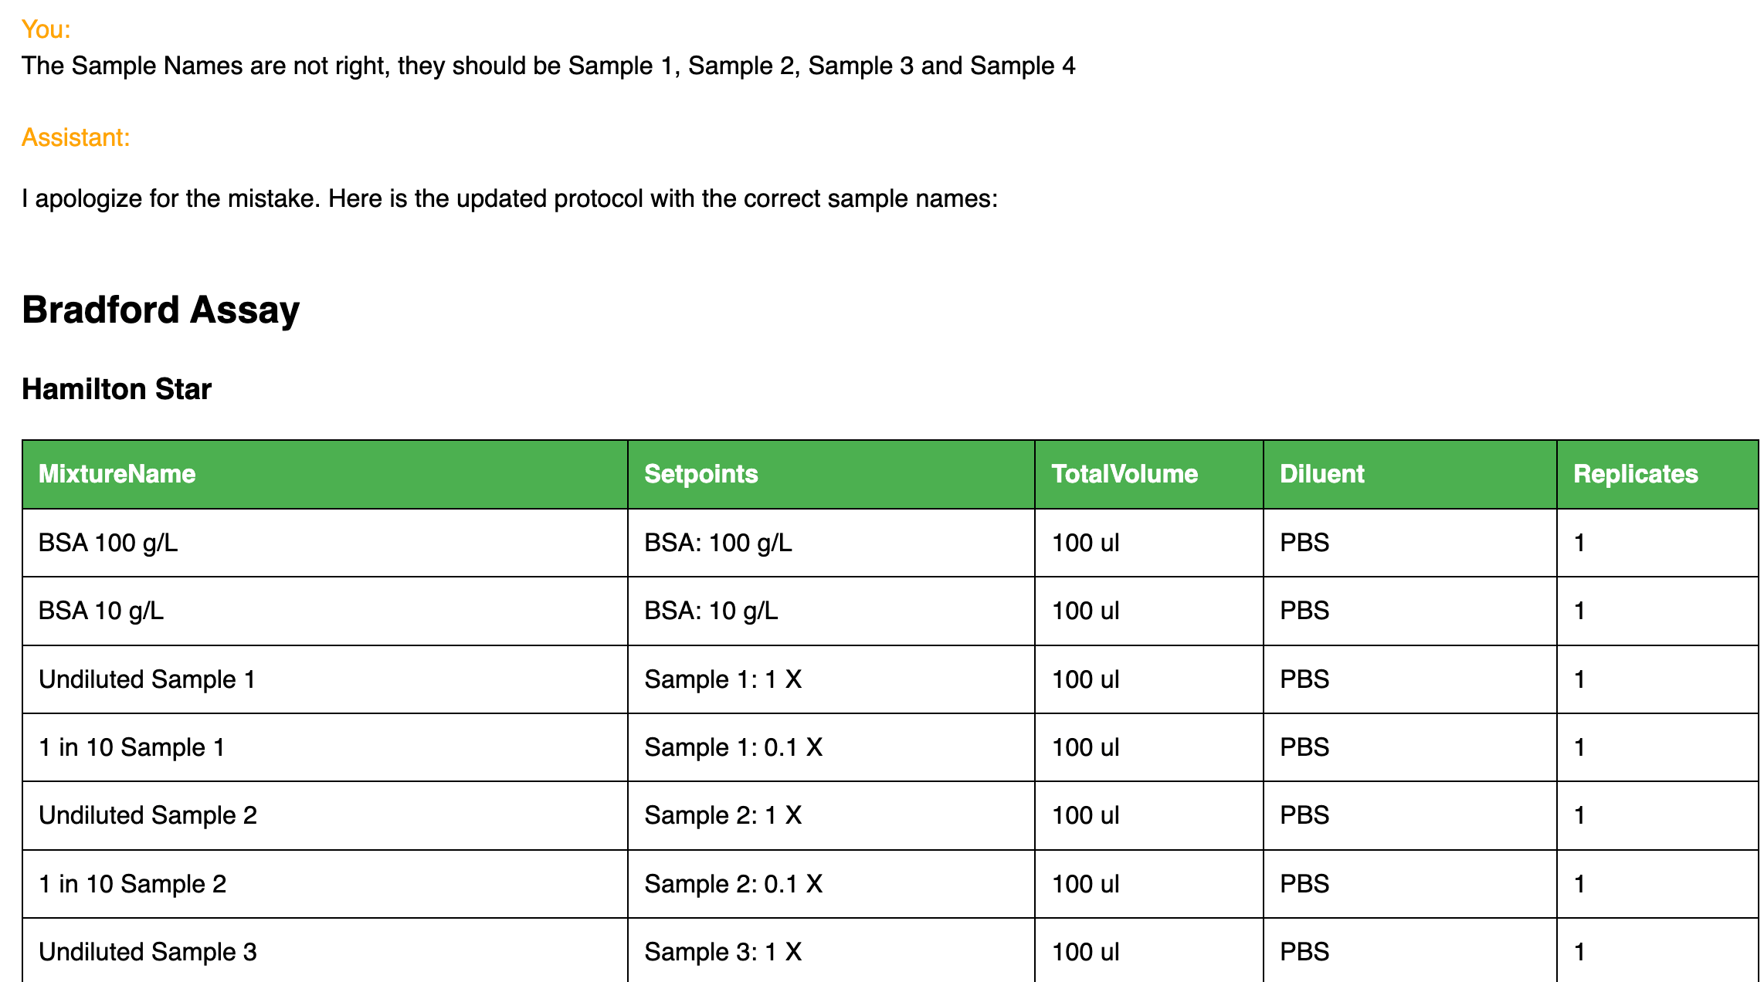Click the orange "You:" speaker label

pos(46,29)
